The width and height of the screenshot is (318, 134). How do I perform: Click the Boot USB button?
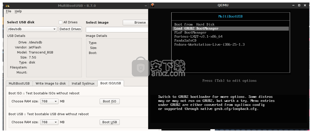[x=110, y=122]
